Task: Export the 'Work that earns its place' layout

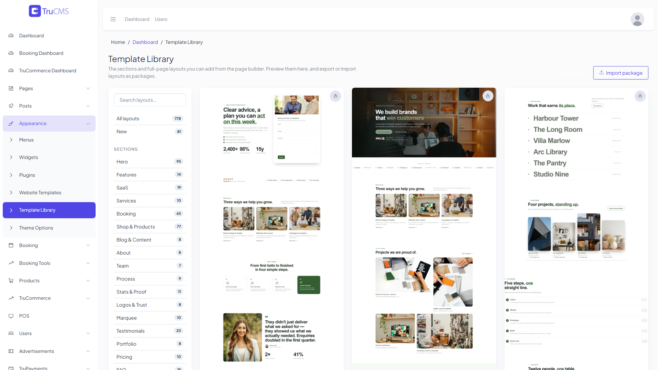Action: click(x=640, y=96)
